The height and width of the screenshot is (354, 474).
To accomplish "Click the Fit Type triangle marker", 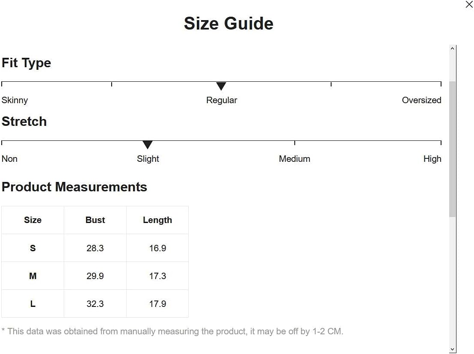I will point(221,86).
